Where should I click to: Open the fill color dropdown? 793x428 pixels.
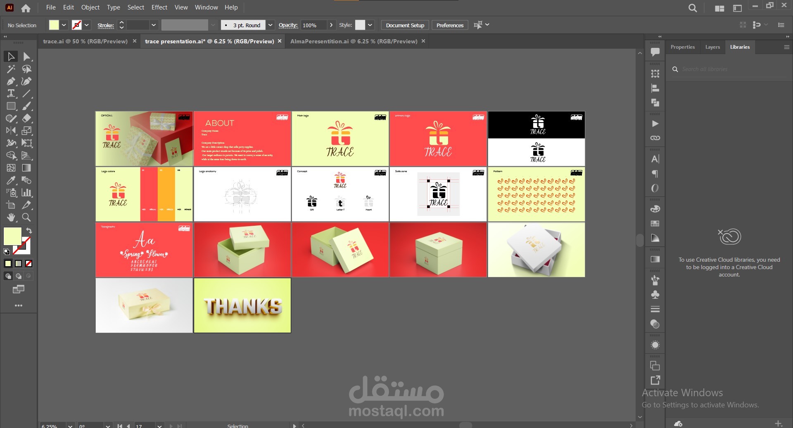point(64,25)
